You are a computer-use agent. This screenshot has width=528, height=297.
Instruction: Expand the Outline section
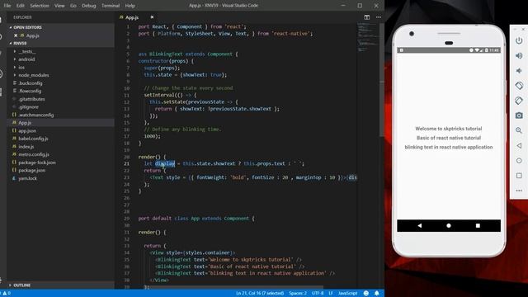pos(22,285)
